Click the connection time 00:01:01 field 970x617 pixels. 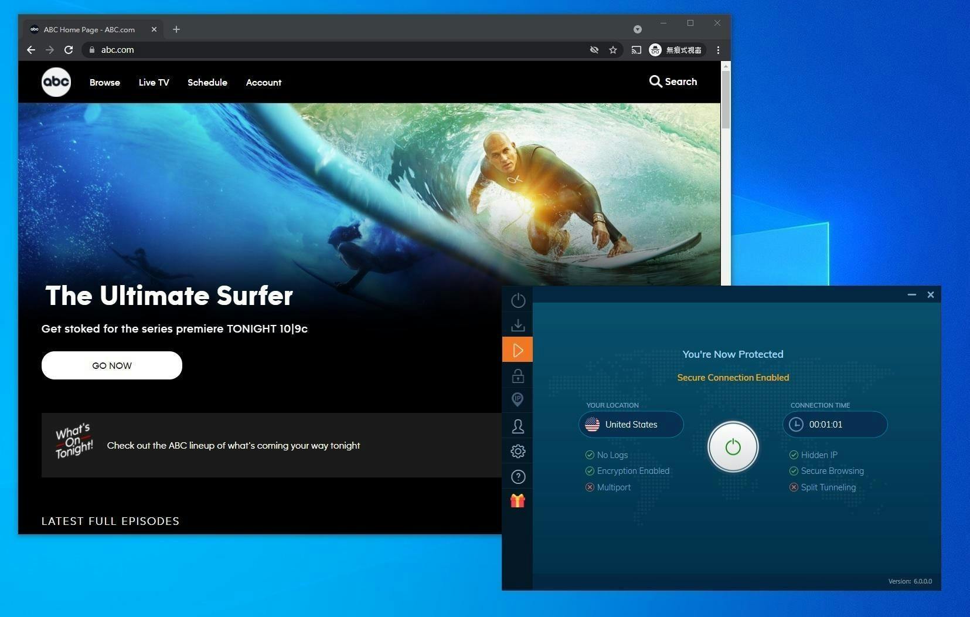pos(835,425)
